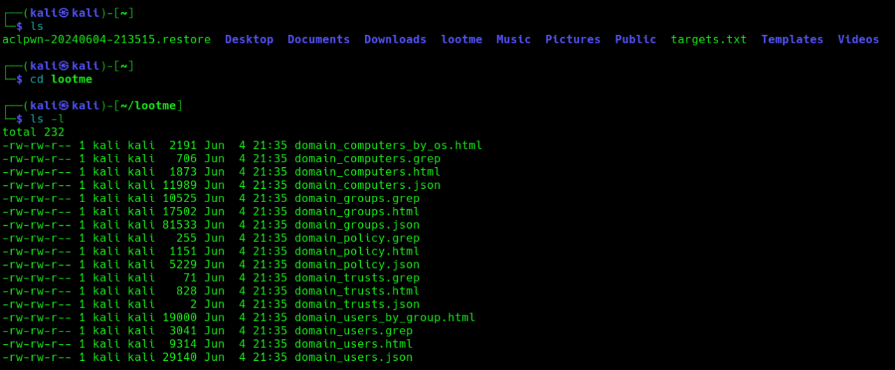
Task: Click the file size value 17502
Action: click(x=180, y=212)
